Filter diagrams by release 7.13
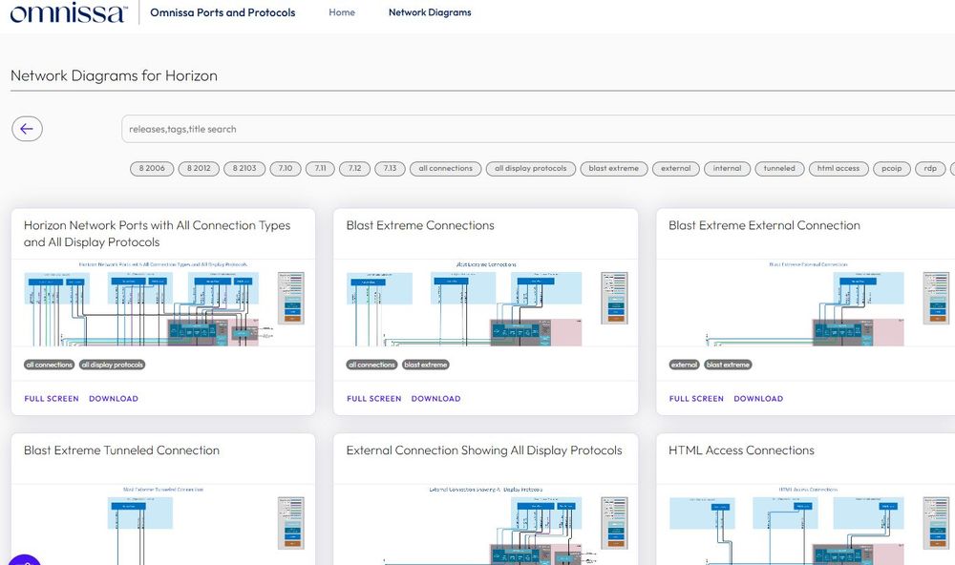 tap(390, 169)
